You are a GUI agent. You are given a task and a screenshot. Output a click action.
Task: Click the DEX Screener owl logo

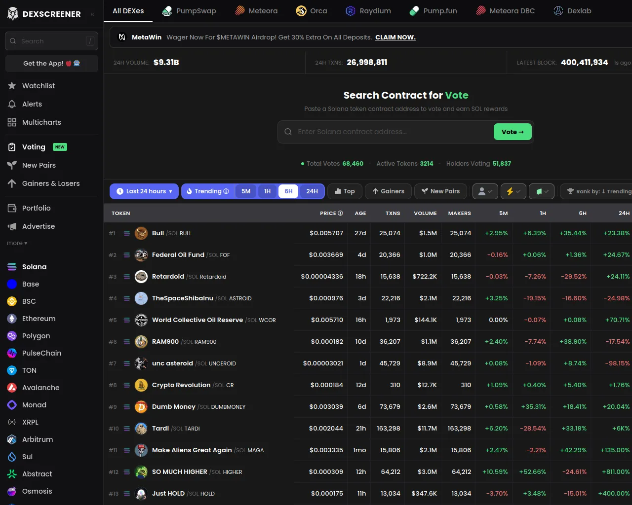tap(13, 14)
